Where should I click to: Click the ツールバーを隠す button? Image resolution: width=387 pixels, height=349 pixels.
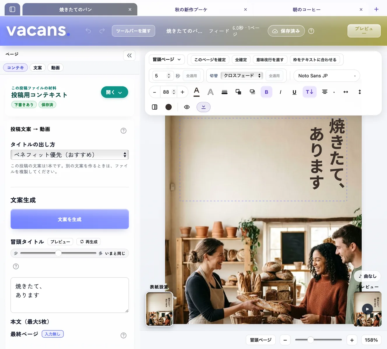click(x=133, y=31)
